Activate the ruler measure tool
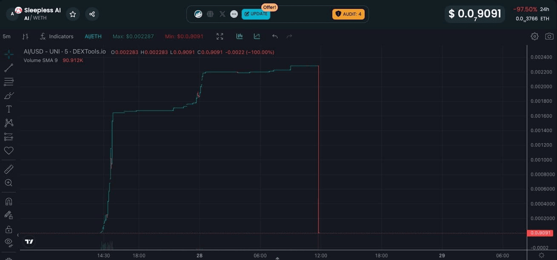This screenshot has width=557, height=260. [9, 170]
